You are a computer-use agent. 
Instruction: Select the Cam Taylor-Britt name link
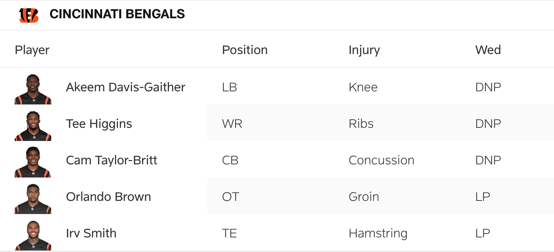(111, 160)
